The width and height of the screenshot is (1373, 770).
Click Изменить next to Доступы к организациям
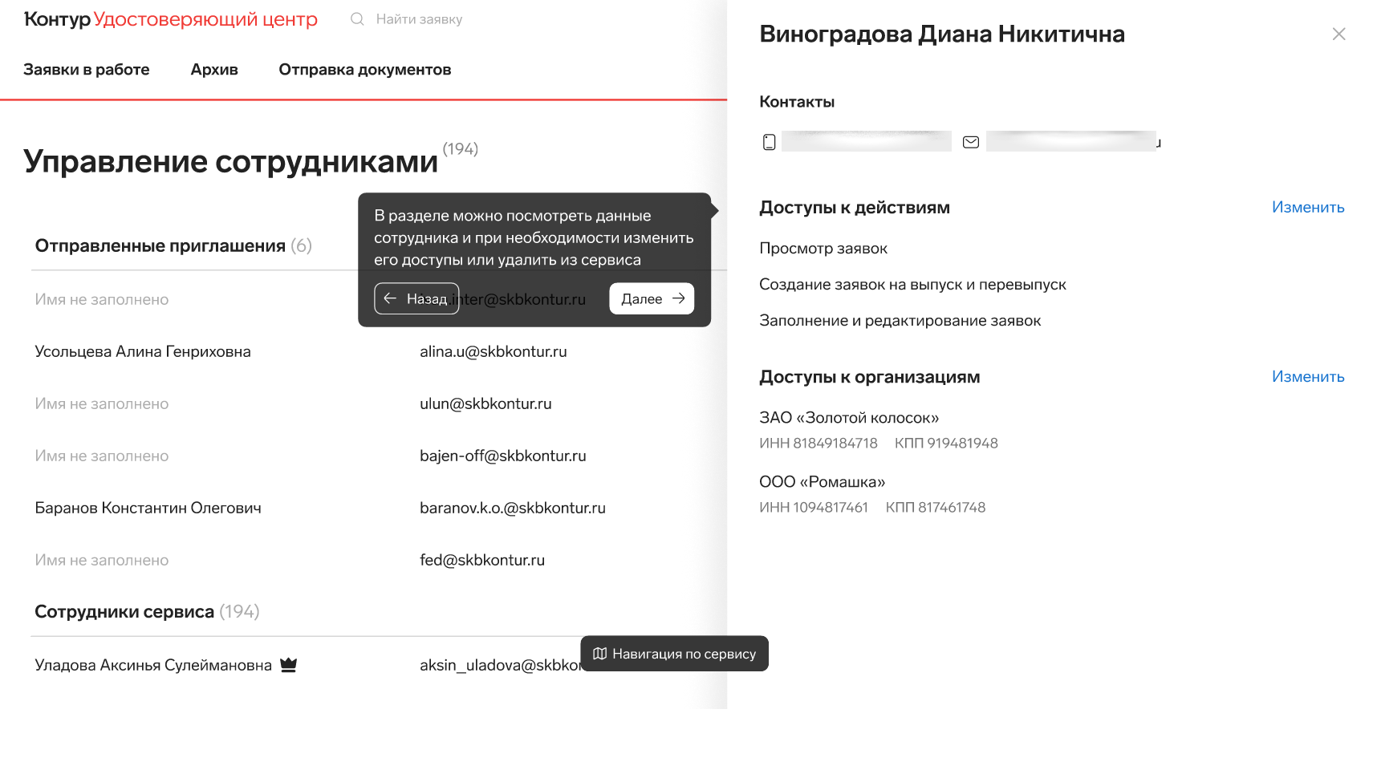click(1308, 376)
